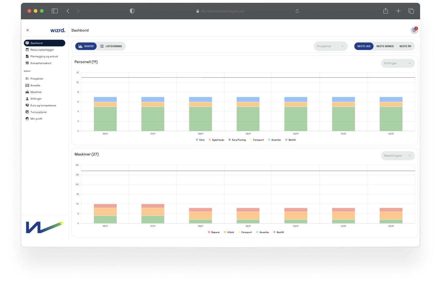Click the Kurs og kompetanse certificate icon
The image size is (441, 286).
click(27, 105)
